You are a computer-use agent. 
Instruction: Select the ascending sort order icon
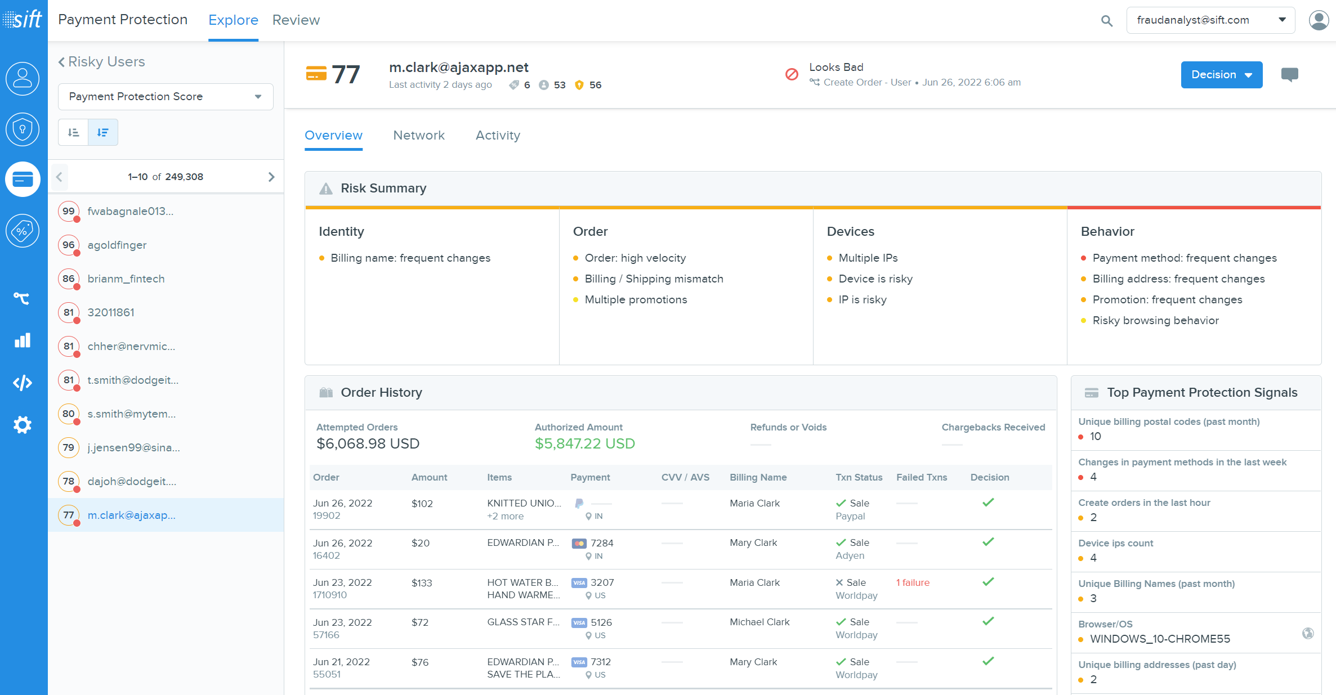(x=73, y=132)
